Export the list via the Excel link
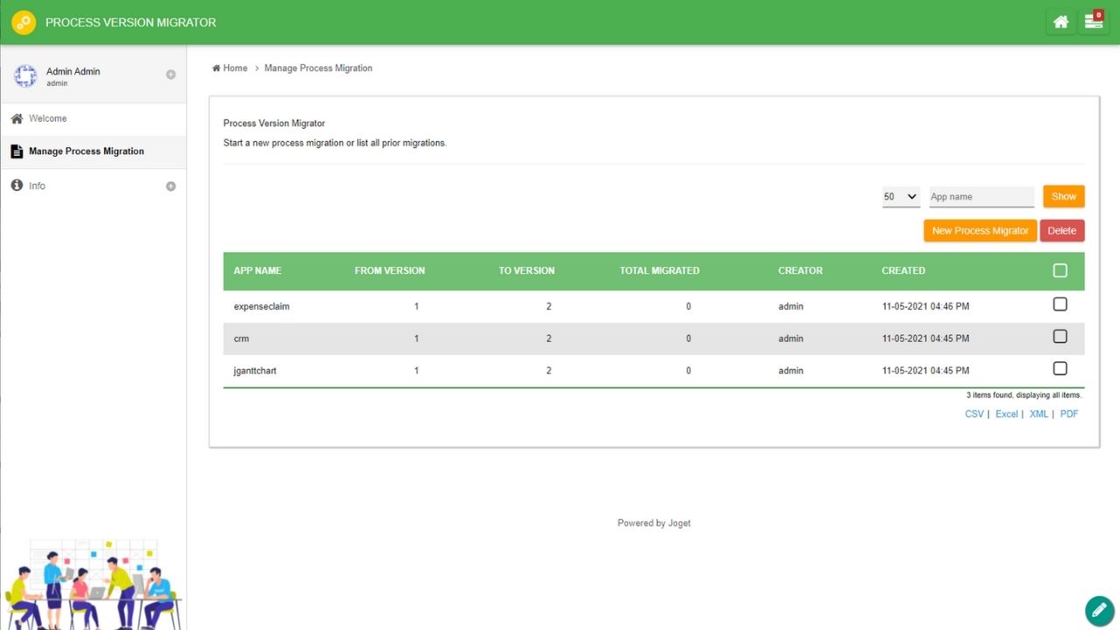The width and height of the screenshot is (1120, 630). (1006, 414)
